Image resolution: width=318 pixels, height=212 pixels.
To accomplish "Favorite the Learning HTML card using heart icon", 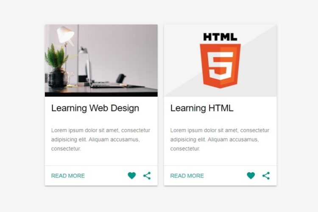I will (x=251, y=176).
